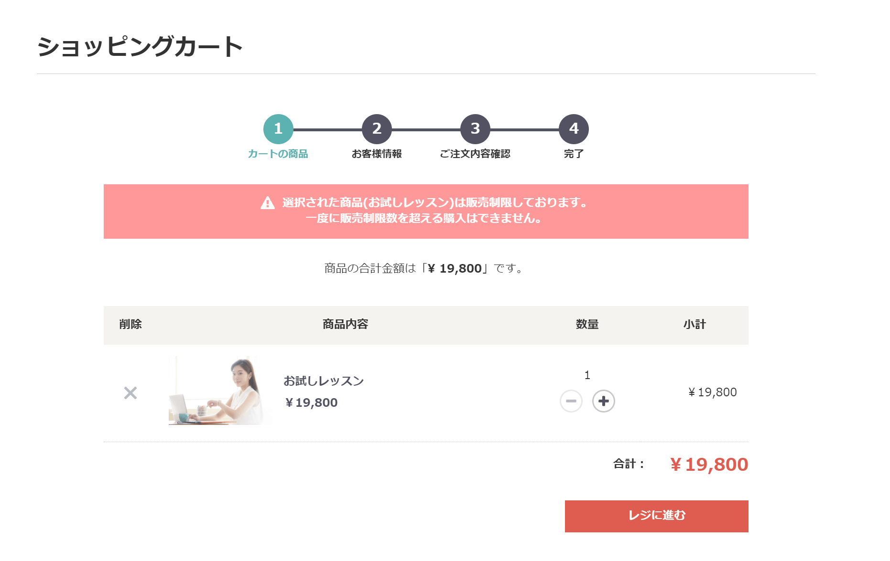The image size is (890, 561).
Task: Click the 削除 column header
Action: 130,325
